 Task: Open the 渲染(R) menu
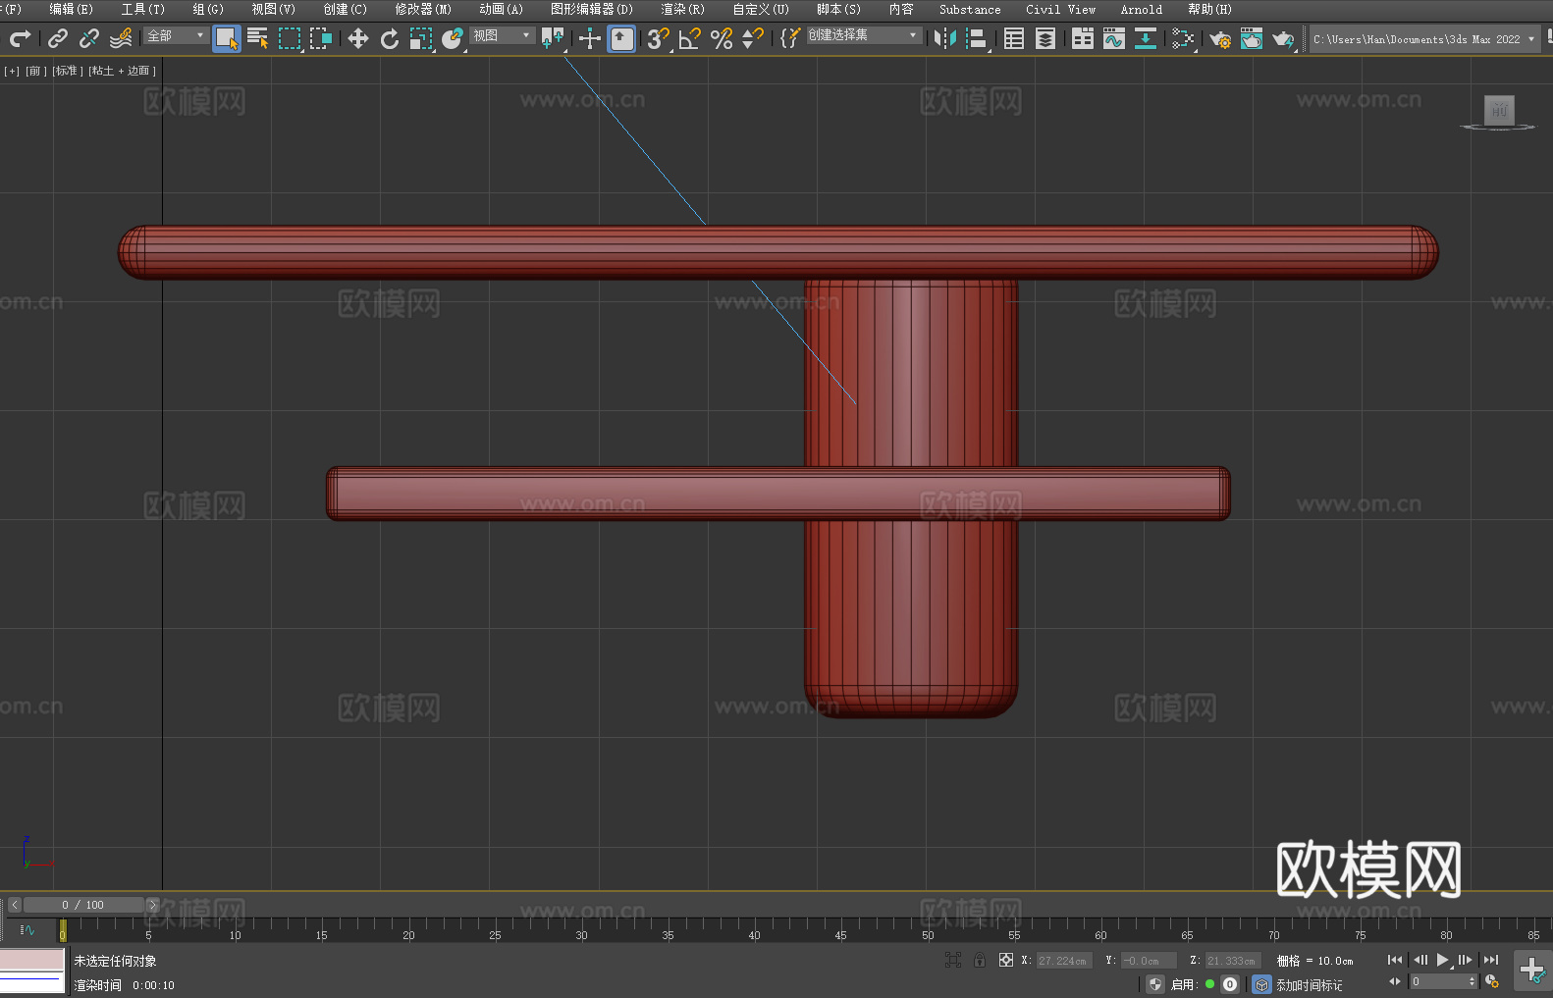pyautogui.click(x=682, y=9)
